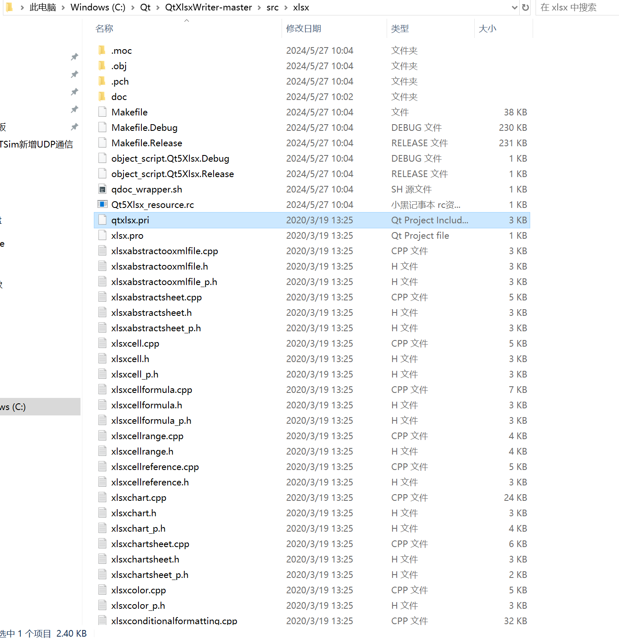Navigate to Windows (C:) in the breadcrumb
This screenshot has height=640, width=619.
pos(98,7)
